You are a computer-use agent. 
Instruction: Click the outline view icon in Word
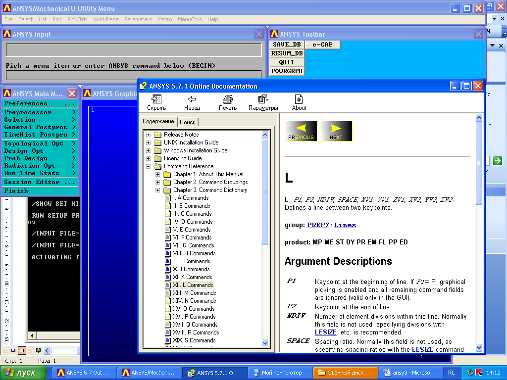tap(30, 350)
